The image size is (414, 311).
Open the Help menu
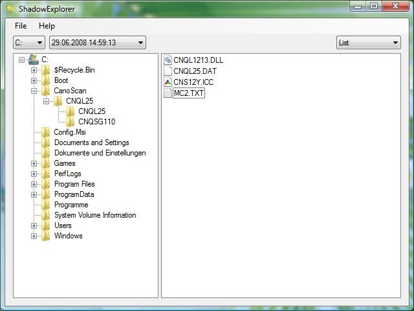pos(47,26)
